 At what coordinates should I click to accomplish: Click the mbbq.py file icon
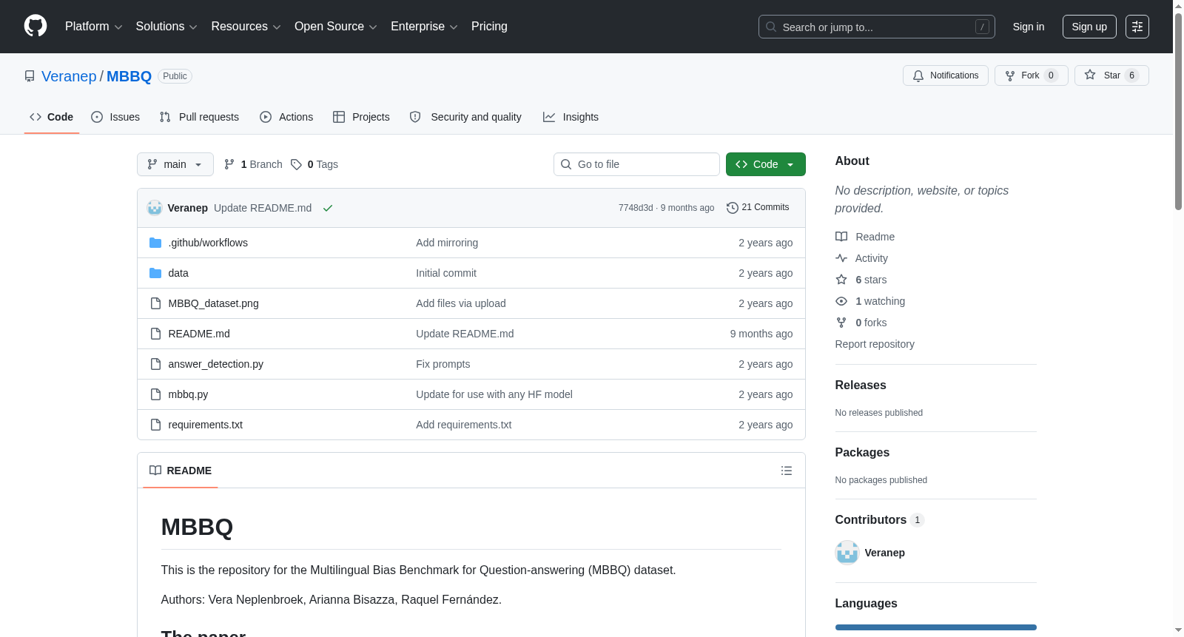[x=155, y=394]
